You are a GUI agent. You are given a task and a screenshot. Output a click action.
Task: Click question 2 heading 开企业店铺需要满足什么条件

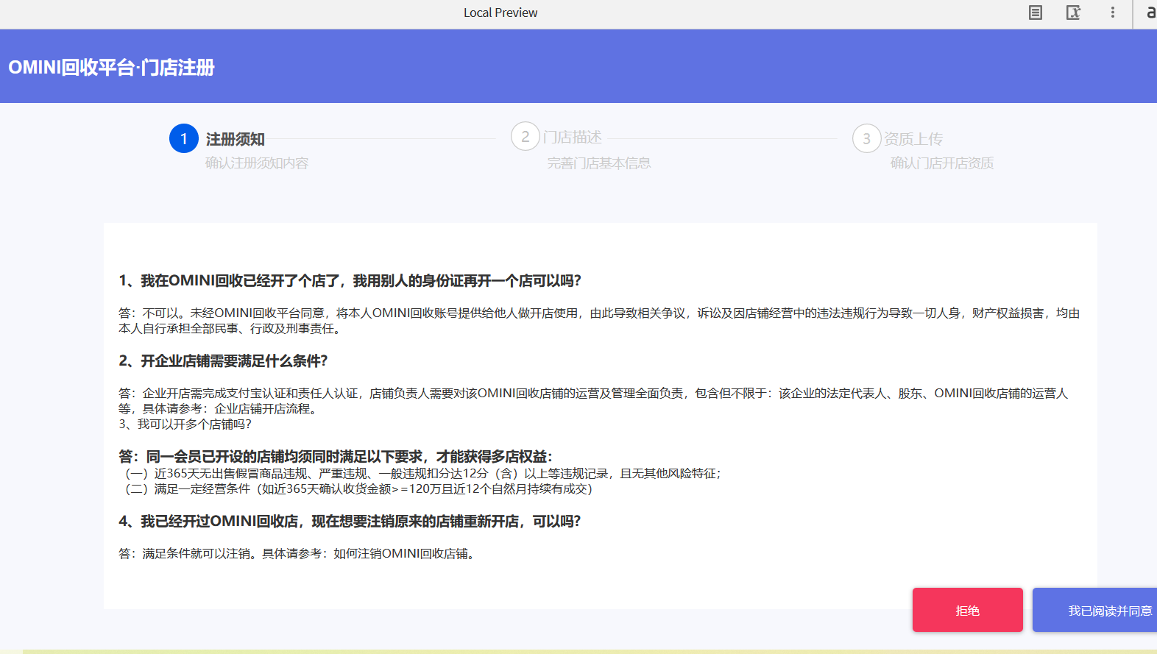click(x=223, y=361)
